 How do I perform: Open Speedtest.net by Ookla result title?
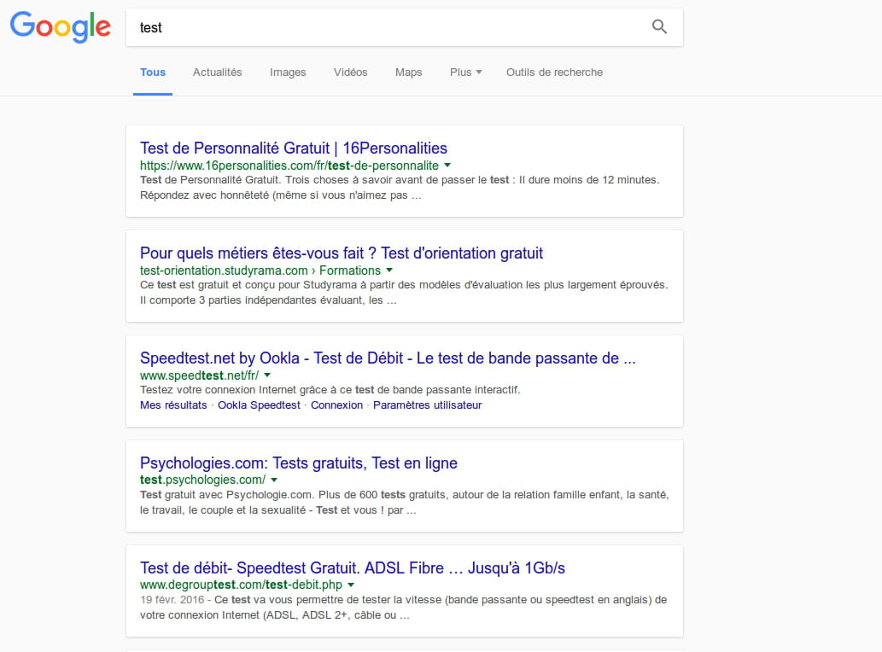click(388, 358)
